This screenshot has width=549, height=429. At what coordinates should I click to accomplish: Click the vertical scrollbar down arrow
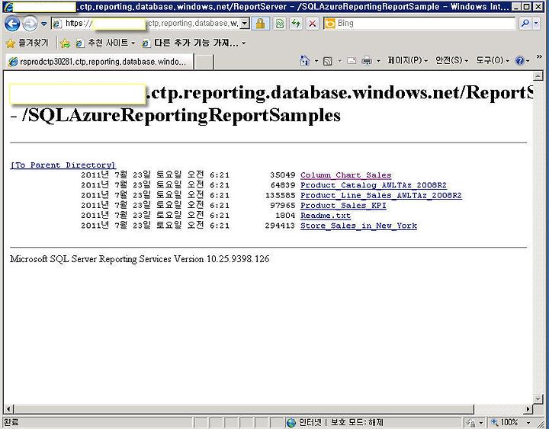coord(538,399)
